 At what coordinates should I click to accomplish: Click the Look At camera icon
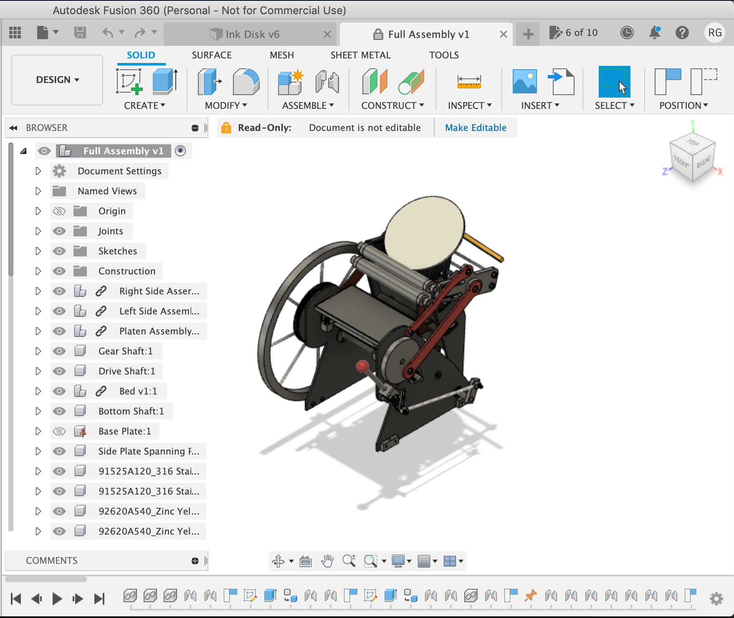point(306,561)
